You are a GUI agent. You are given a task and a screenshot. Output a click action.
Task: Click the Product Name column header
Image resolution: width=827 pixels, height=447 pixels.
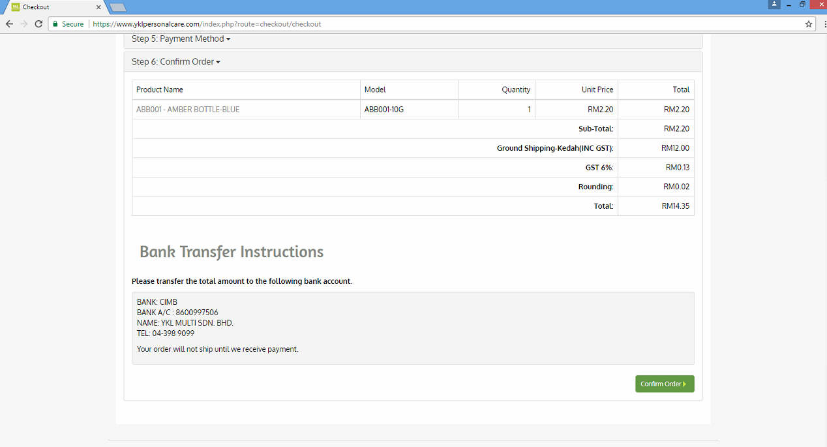tap(160, 90)
